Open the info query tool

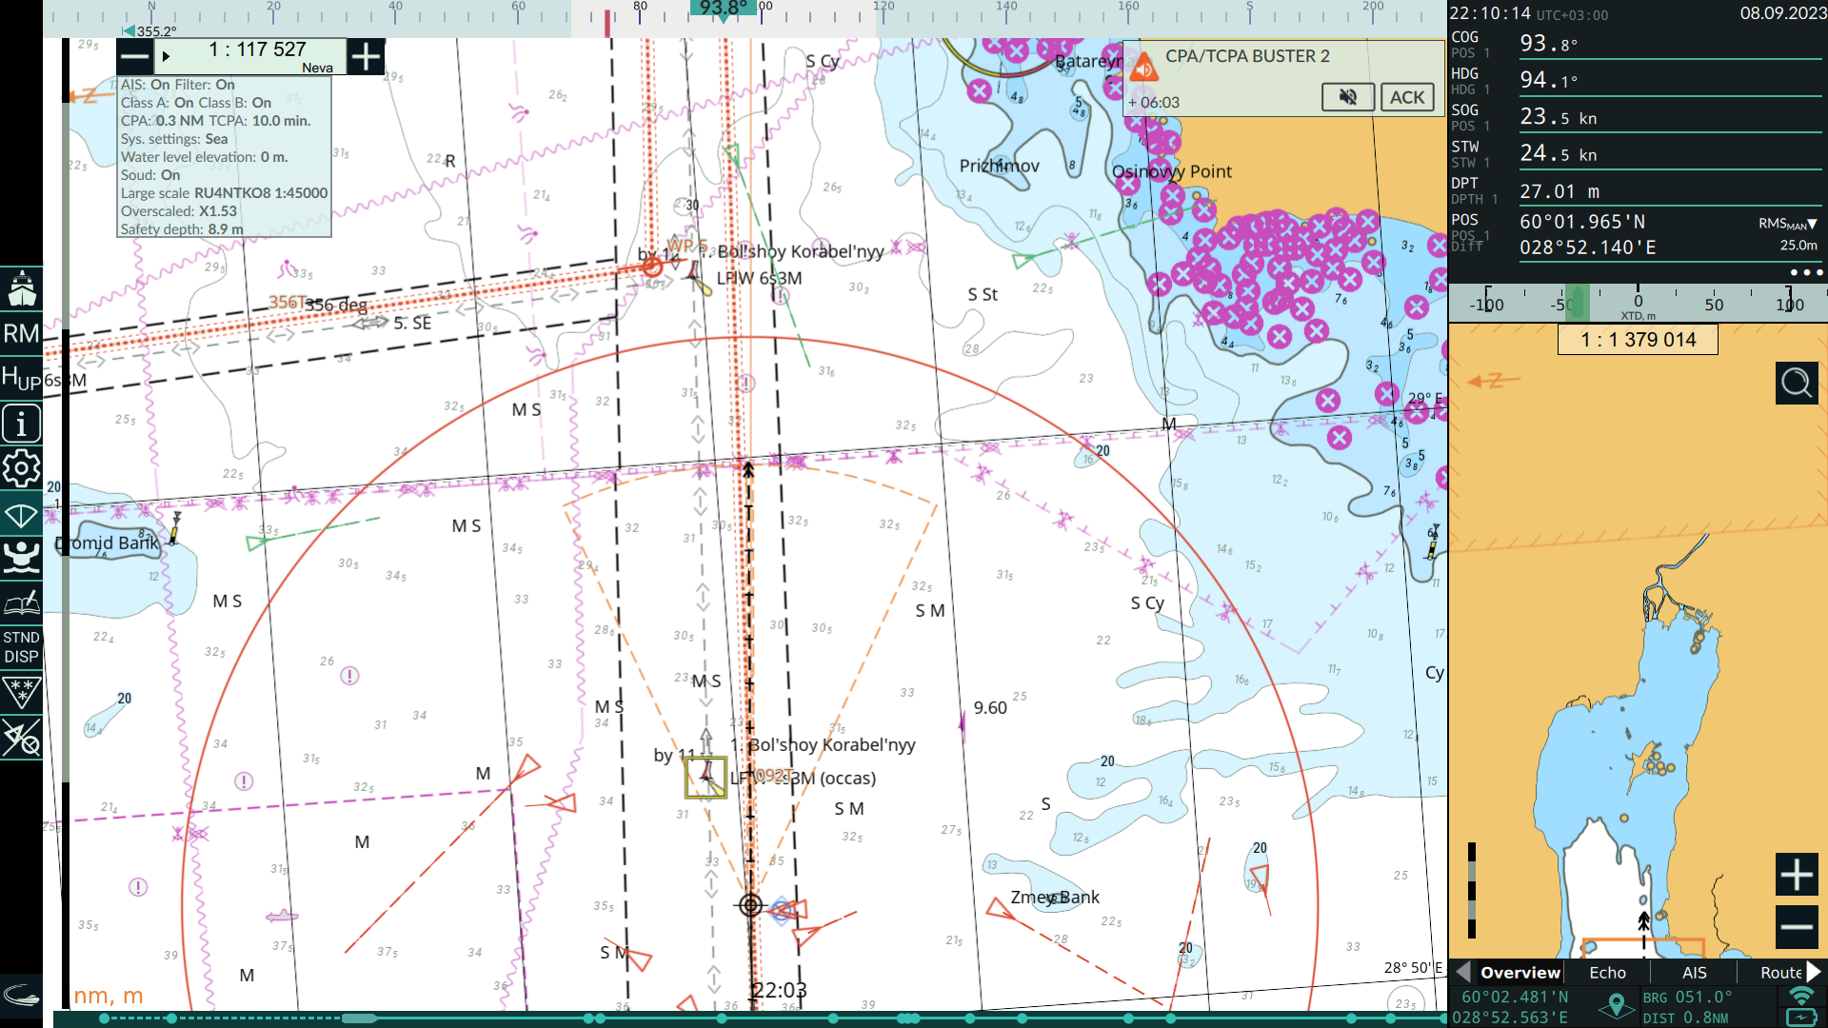click(x=21, y=423)
